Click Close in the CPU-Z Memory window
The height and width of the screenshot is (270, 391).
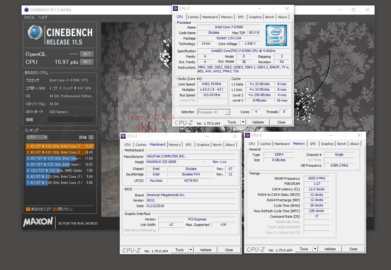[353, 249]
